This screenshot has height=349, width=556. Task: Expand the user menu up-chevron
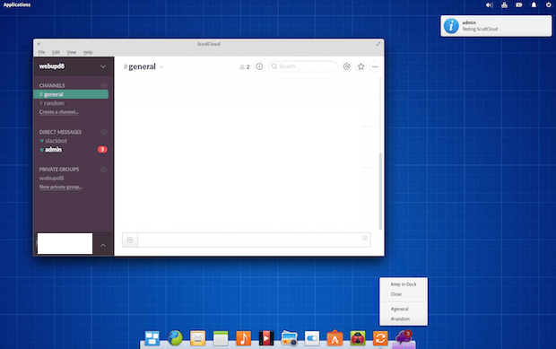click(x=103, y=245)
